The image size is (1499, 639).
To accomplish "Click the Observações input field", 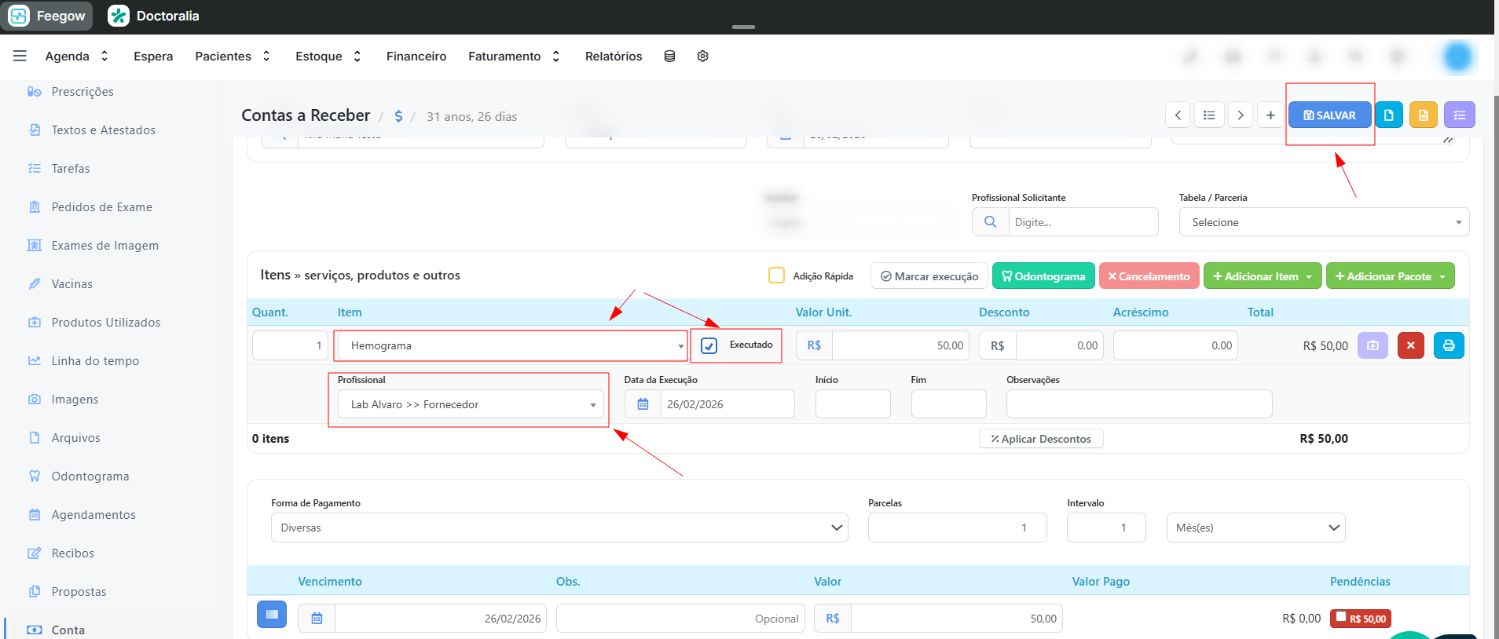I will 1139,404.
